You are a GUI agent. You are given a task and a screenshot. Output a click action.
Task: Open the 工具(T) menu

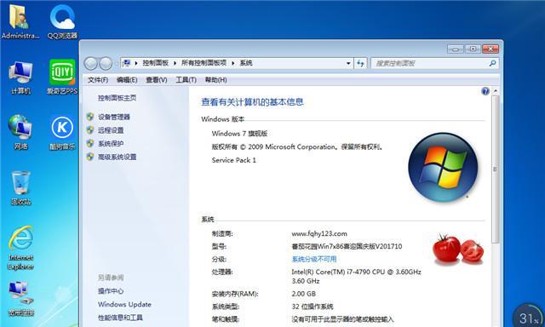pos(186,80)
